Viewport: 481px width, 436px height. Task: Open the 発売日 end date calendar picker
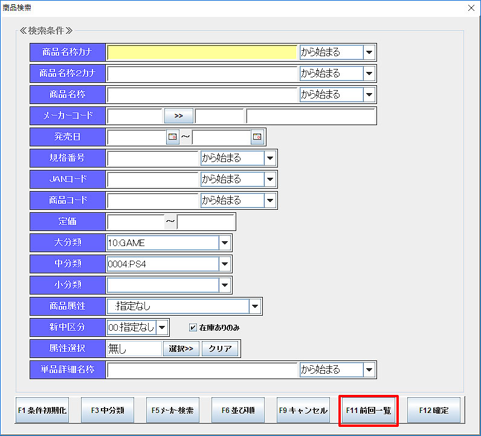[257, 137]
